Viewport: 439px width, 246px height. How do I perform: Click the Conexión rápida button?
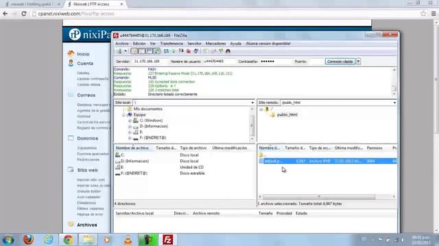click(340, 61)
